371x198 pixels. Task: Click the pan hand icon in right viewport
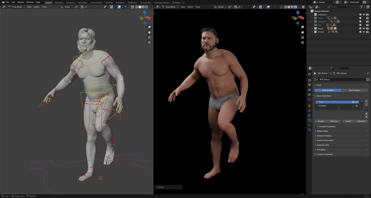tap(302, 32)
